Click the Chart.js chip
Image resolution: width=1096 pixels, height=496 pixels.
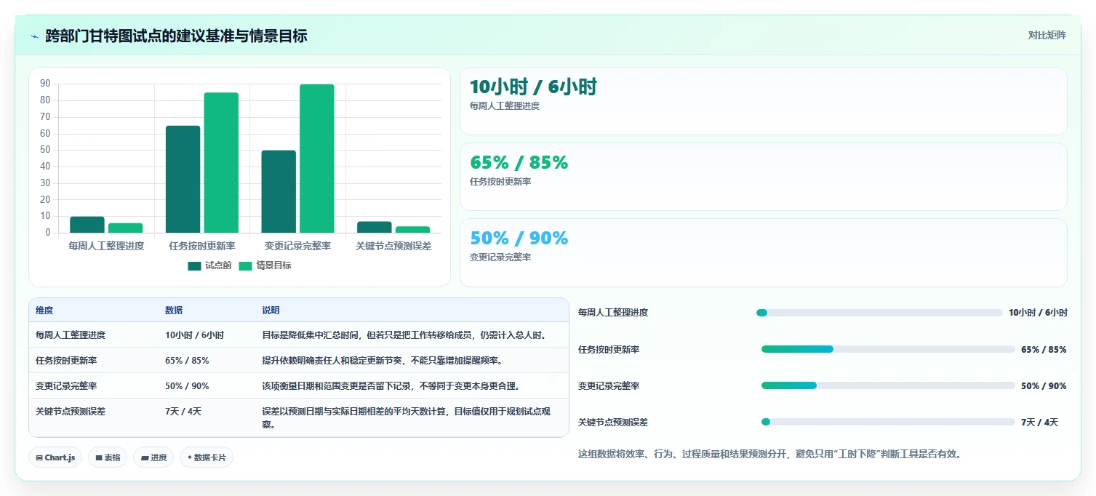[x=55, y=457]
